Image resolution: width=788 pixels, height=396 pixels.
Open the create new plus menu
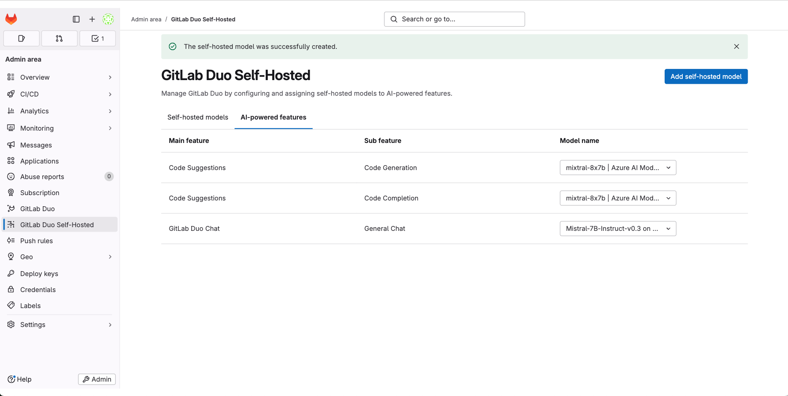click(x=92, y=19)
